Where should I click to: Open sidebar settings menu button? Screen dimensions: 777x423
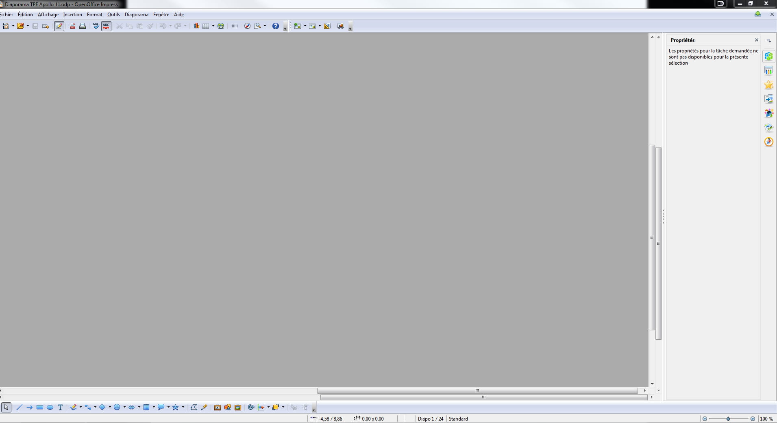pyautogui.click(x=769, y=41)
